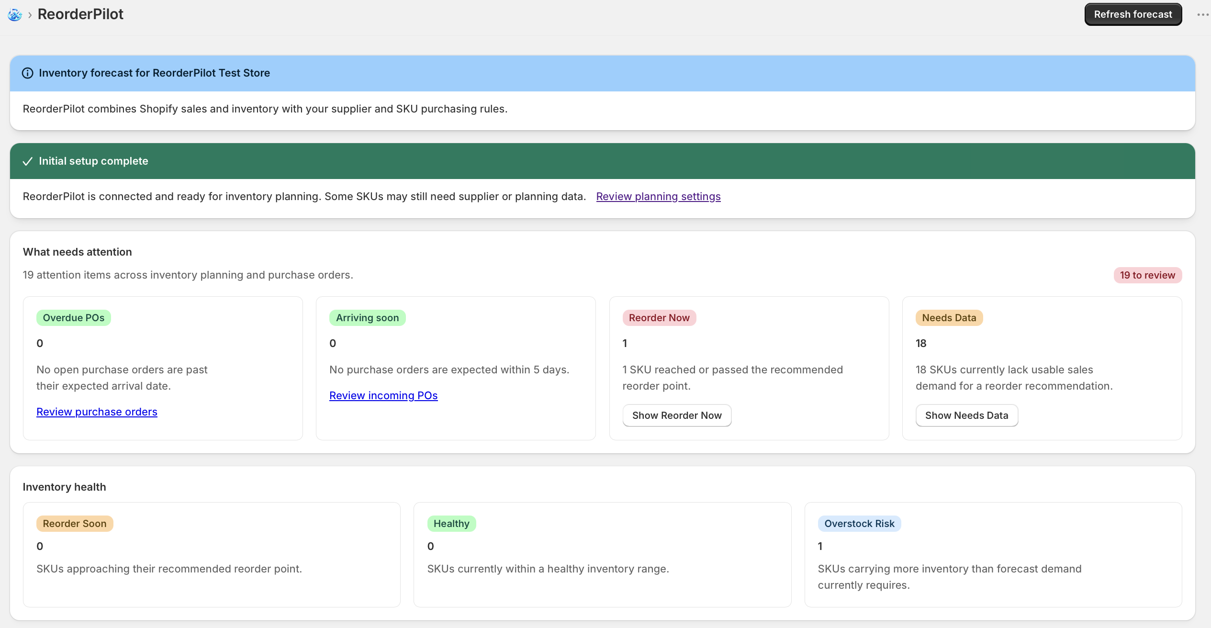Click the Needs Data badge
Screen dimensions: 1211x628
tap(949, 318)
